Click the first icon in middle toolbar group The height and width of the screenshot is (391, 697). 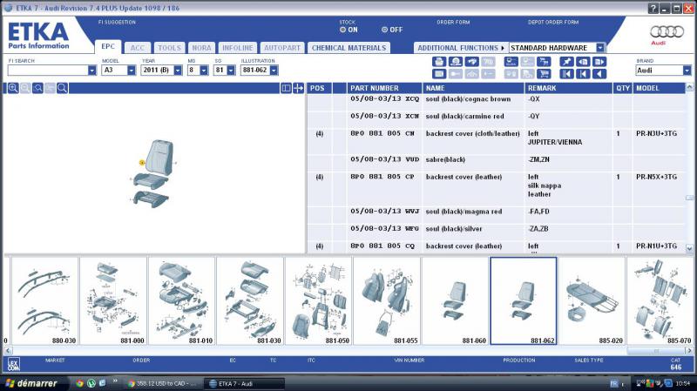[x=511, y=62]
